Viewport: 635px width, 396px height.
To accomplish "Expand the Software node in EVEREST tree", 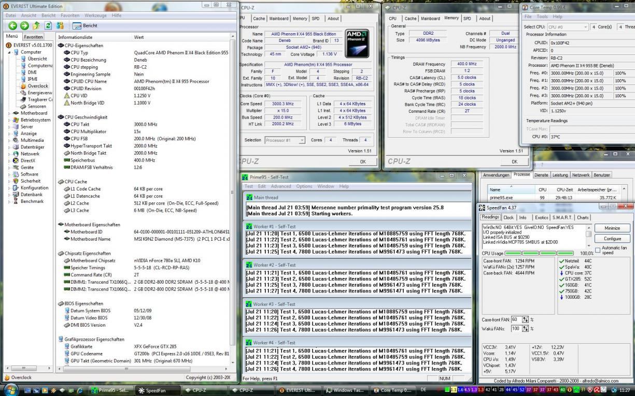I will [x=9, y=174].
